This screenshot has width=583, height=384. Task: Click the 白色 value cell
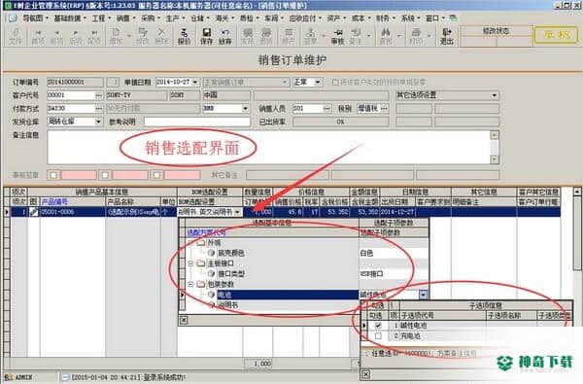coord(394,253)
